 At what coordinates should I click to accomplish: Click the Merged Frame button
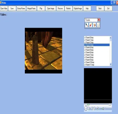pyautogui.click(x=31, y=8)
